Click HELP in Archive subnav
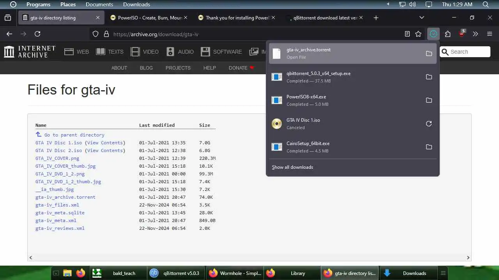 pos(209,68)
